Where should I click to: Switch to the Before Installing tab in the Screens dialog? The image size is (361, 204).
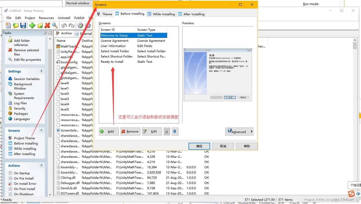[130, 14]
